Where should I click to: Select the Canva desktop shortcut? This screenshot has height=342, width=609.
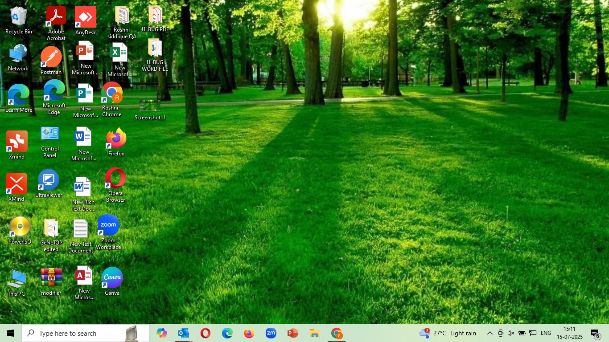112,278
